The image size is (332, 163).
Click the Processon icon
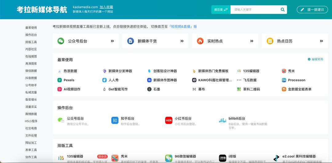(x=284, y=80)
